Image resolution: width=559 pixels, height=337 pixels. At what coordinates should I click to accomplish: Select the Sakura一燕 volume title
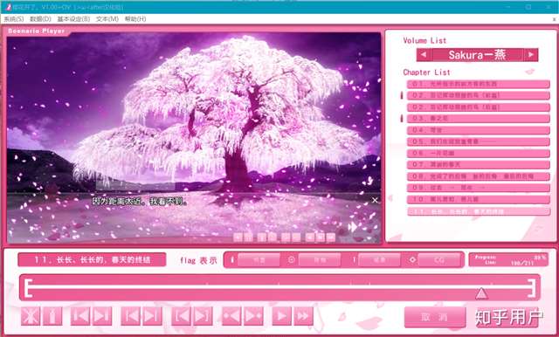click(477, 55)
